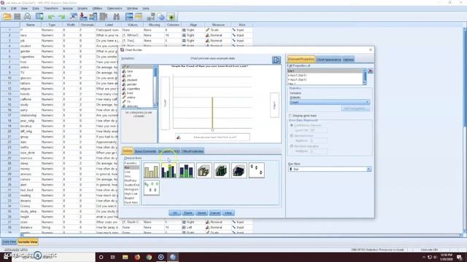This screenshot has width=467, height=262.
Task: Click the Recall recently used dialogs icon
Action: click(39, 17)
